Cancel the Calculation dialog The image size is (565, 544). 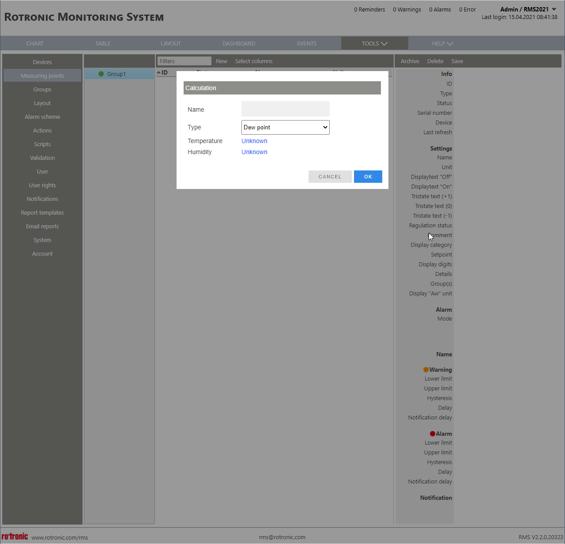pyautogui.click(x=330, y=177)
